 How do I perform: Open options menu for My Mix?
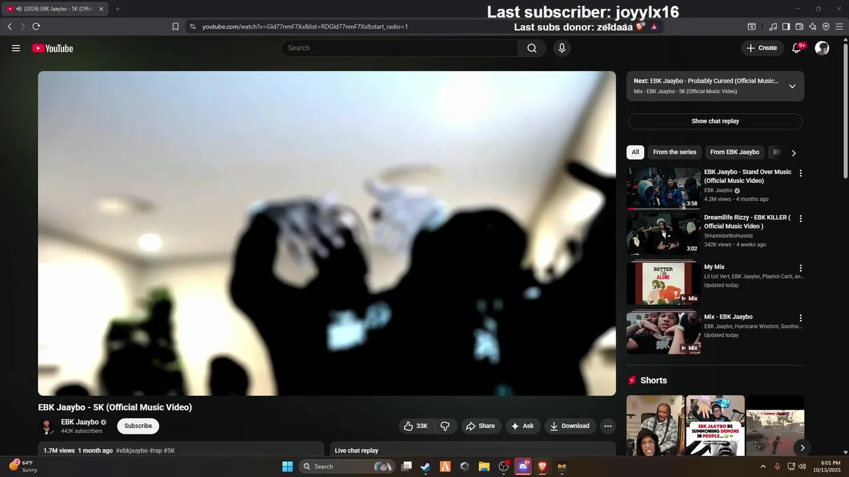[x=801, y=268]
